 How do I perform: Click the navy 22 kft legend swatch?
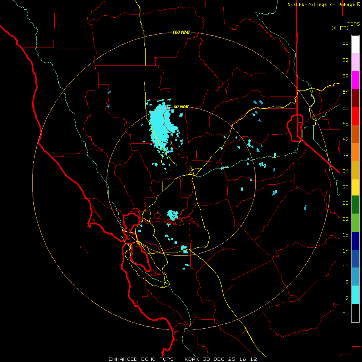click(355, 241)
